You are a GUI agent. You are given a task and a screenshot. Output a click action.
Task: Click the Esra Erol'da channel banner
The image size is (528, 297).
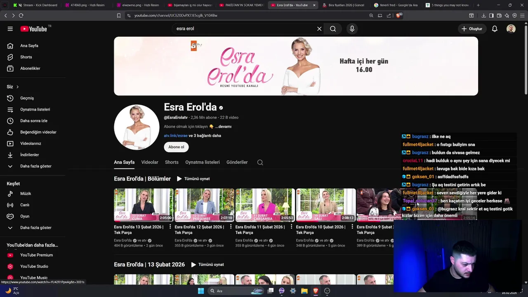pyautogui.click(x=296, y=66)
